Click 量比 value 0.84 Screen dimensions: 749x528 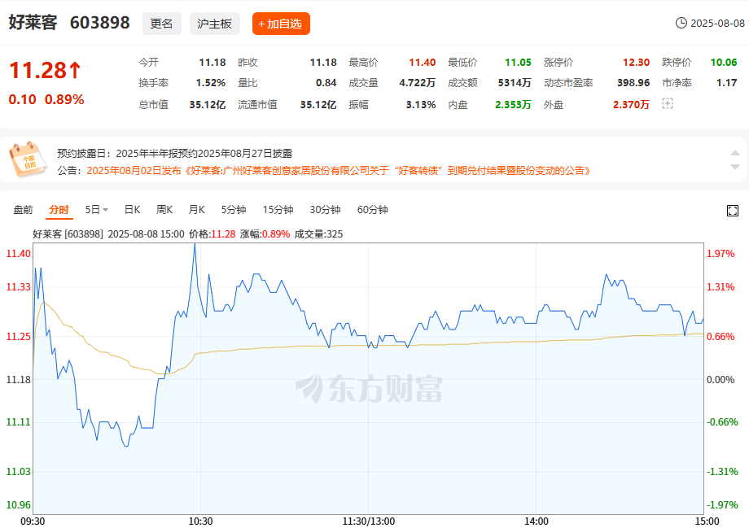tap(326, 83)
